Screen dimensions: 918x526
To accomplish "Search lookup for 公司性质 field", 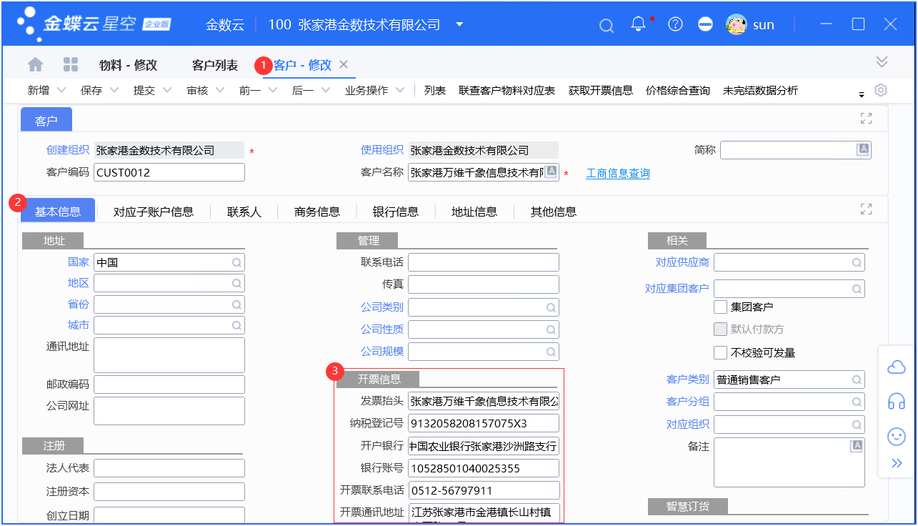I will coord(551,330).
